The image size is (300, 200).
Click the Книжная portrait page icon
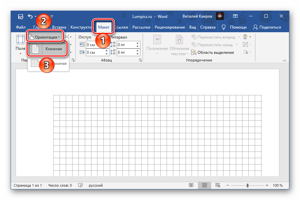[x=35, y=49]
